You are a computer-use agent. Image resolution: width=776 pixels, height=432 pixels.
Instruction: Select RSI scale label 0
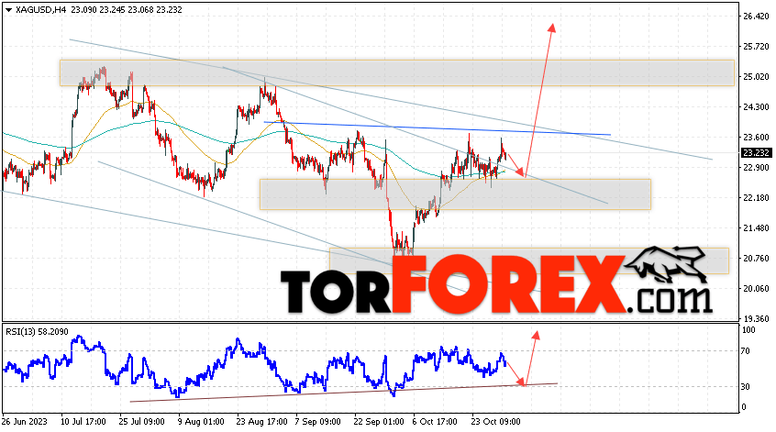click(744, 407)
